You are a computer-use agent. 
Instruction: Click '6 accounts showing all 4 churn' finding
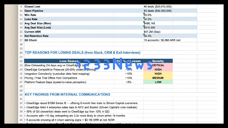pyautogui.click(x=69, y=120)
